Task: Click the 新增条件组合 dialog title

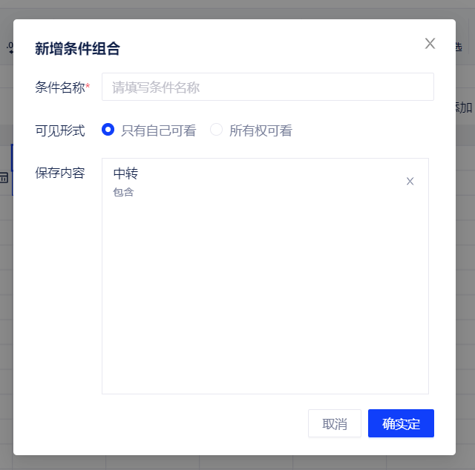Action: (x=77, y=49)
